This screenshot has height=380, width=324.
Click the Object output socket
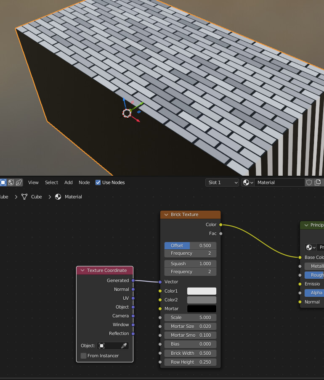[133, 307]
